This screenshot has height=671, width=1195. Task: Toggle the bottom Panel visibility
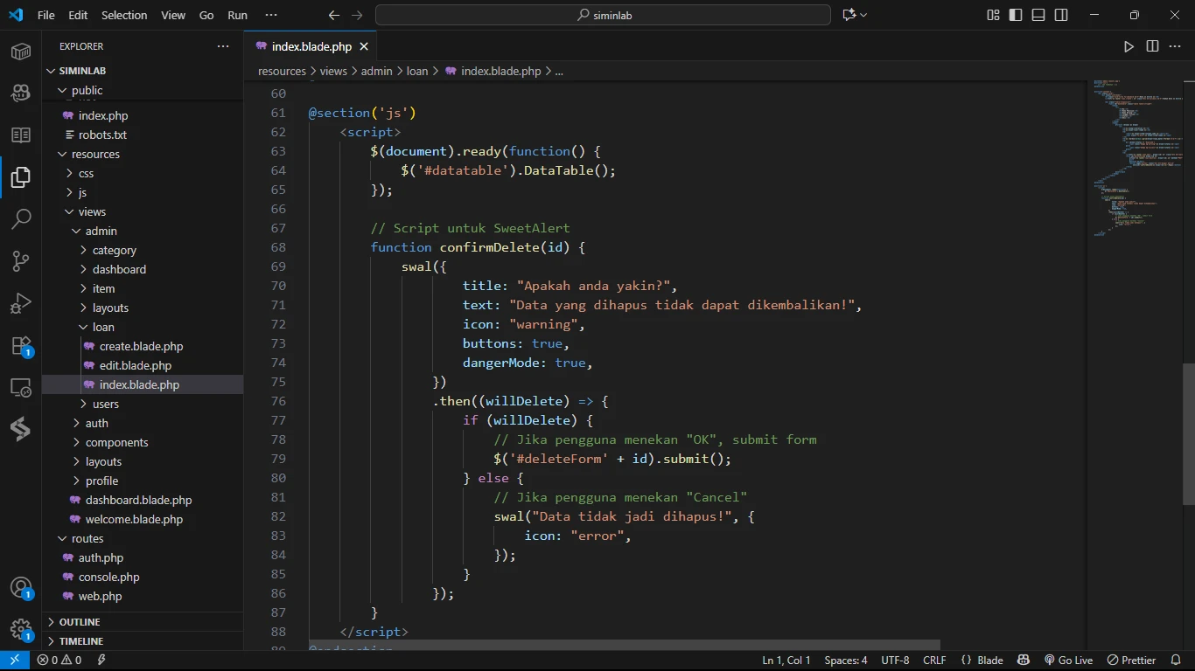point(1038,15)
